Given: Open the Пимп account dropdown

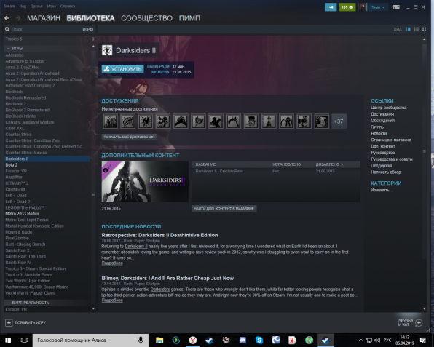Looking at the screenshot, I should (377, 7).
